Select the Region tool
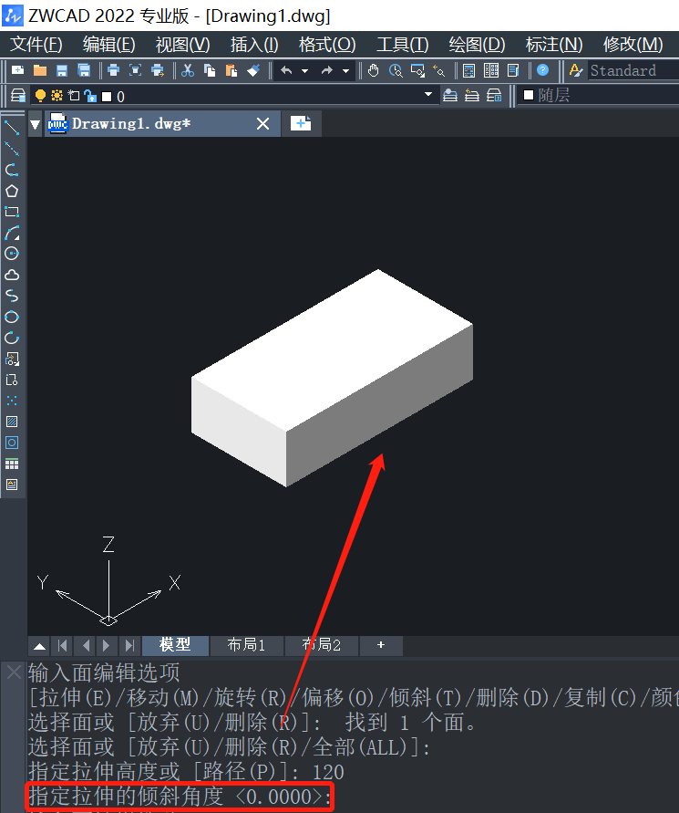 12,443
